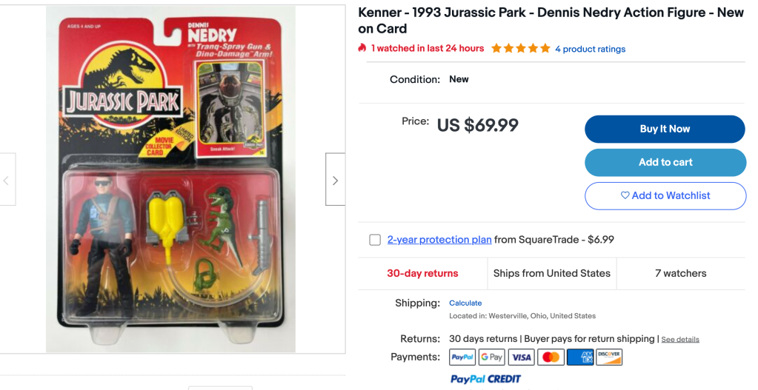
Task: Click the American Express icon
Action: click(x=580, y=357)
